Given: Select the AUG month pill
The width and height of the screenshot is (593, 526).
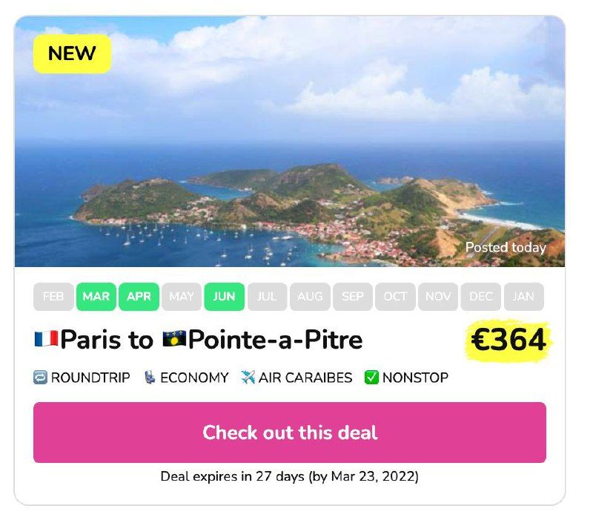Looking at the screenshot, I should 310,297.
